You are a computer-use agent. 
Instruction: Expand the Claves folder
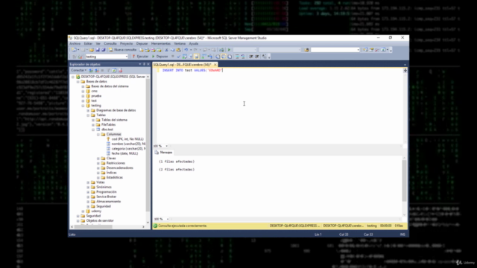click(98, 159)
